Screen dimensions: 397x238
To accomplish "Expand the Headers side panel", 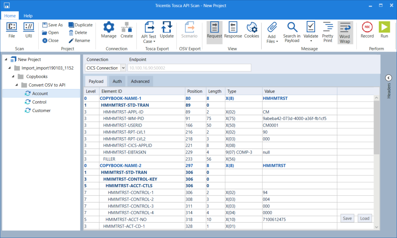I will pyautogui.click(x=388, y=78).
